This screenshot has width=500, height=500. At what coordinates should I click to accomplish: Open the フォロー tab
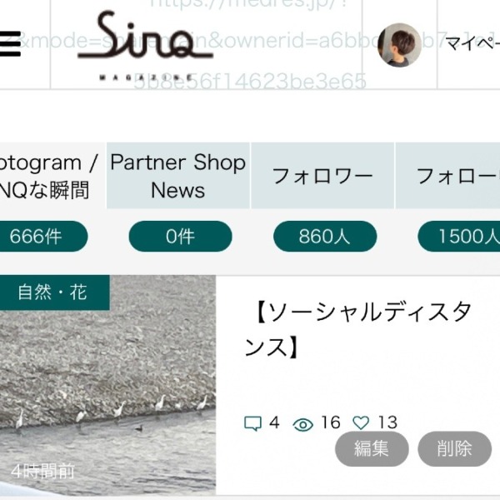(x=448, y=176)
